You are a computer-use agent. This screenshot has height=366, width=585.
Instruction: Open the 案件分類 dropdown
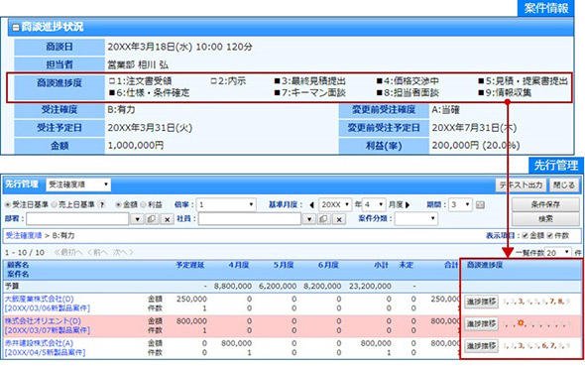pos(416,219)
